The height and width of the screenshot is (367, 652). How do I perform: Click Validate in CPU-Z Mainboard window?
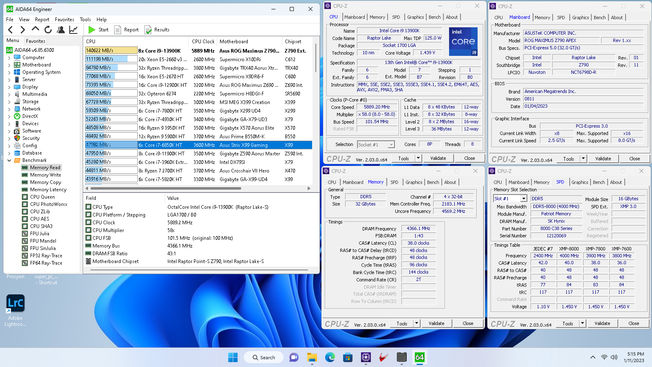pos(603,159)
